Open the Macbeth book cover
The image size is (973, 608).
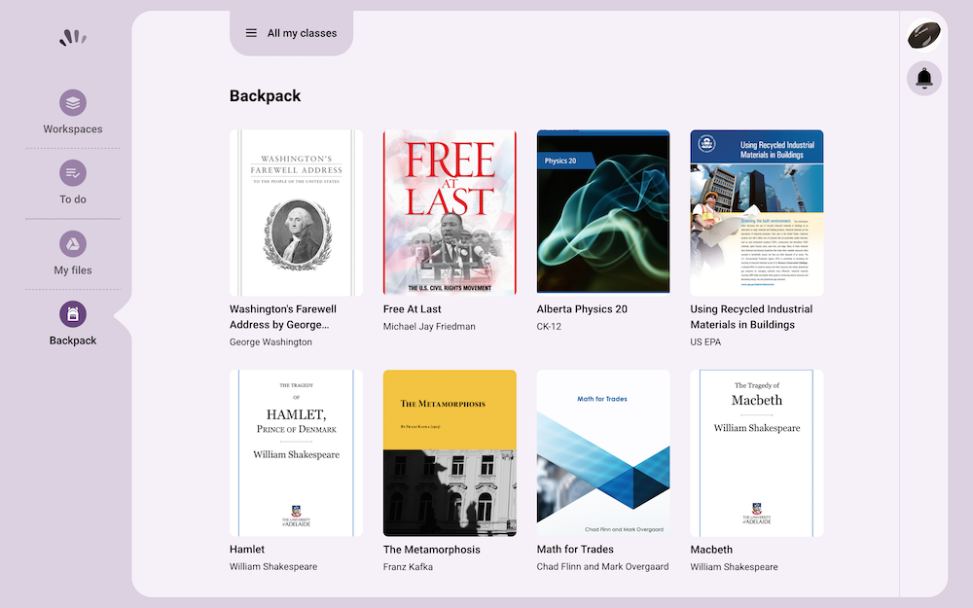[757, 453]
